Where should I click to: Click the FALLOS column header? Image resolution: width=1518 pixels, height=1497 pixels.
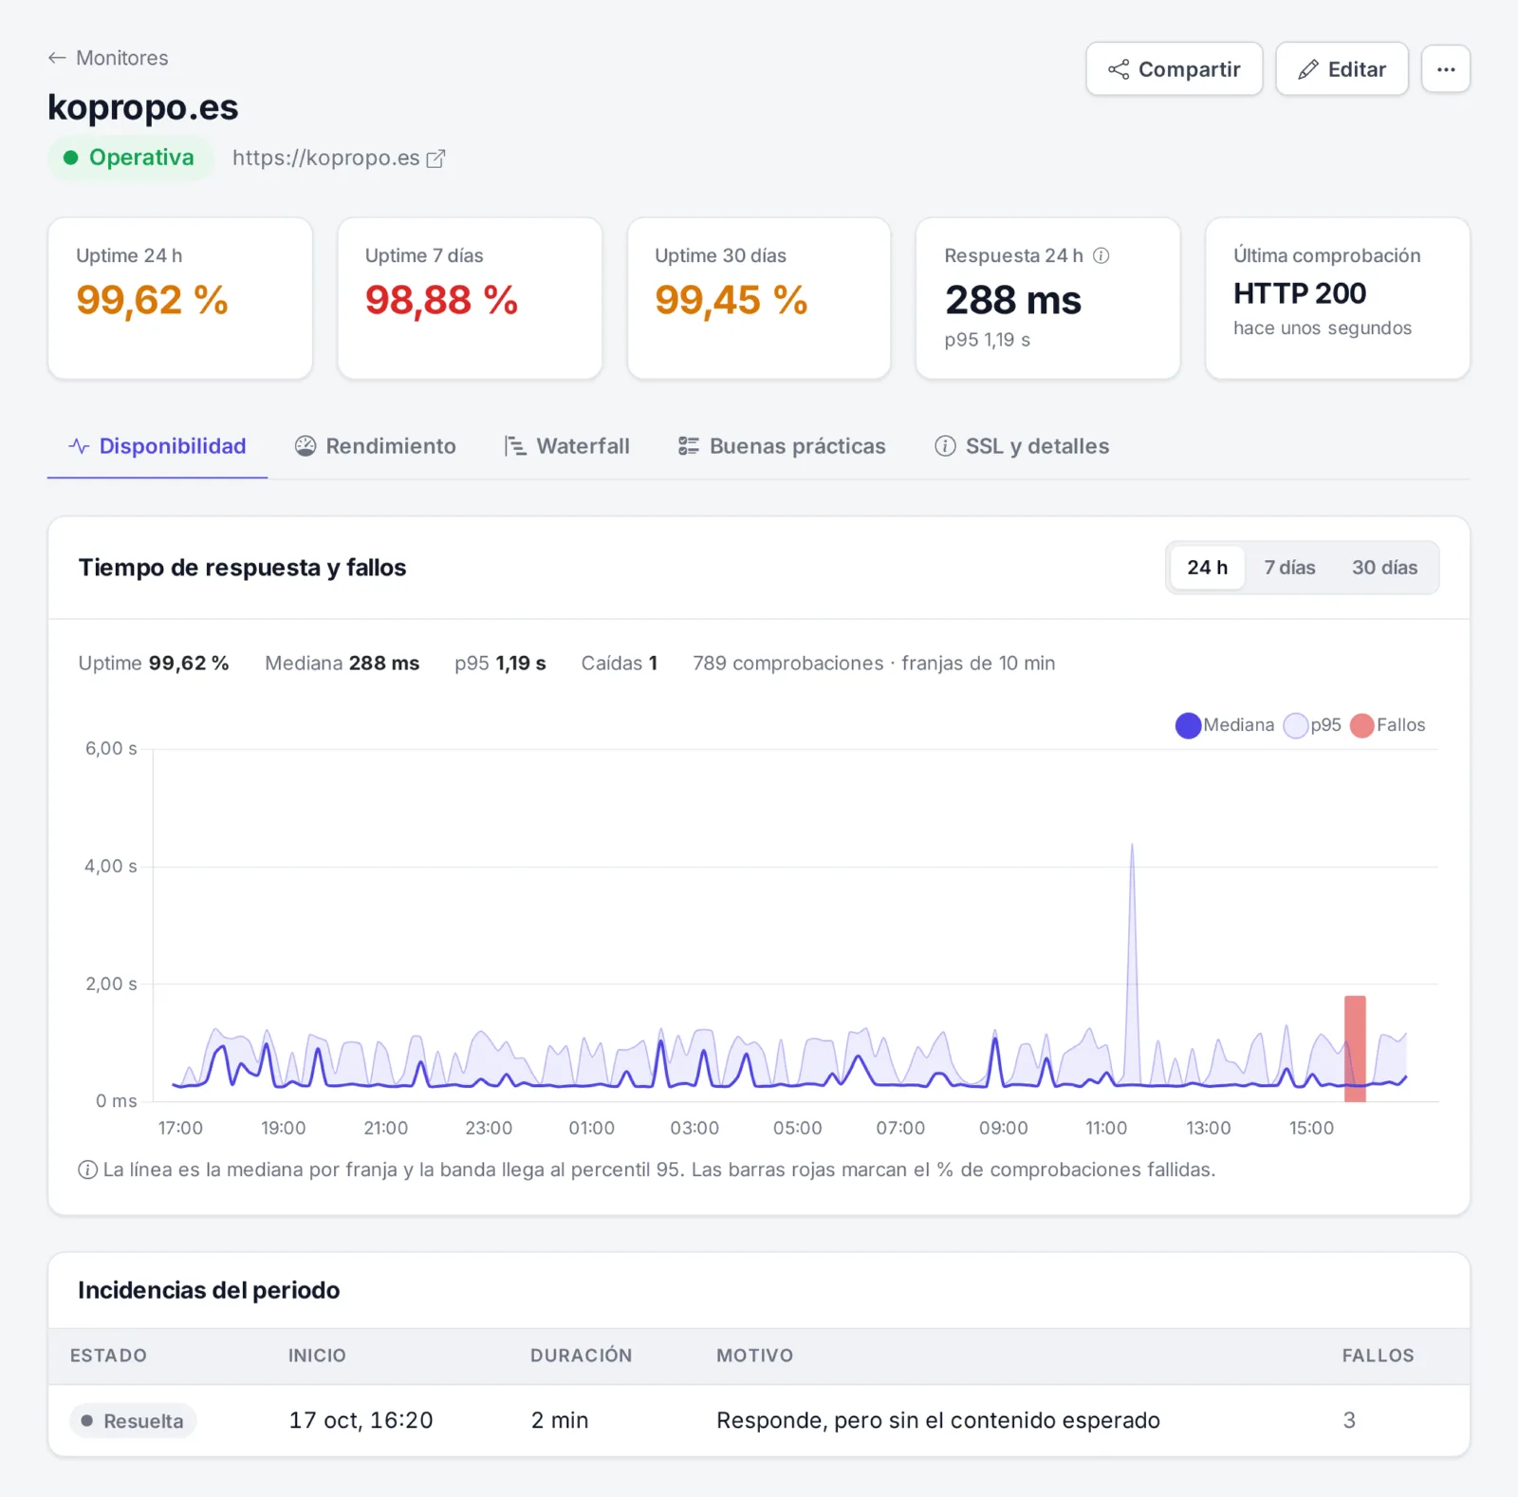click(x=1378, y=1356)
